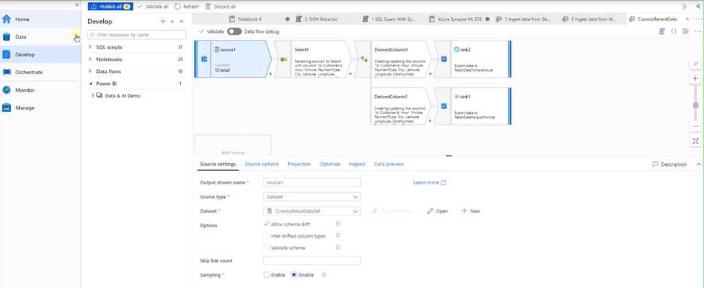Toggle Data flow debug switch

click(234, 31)
